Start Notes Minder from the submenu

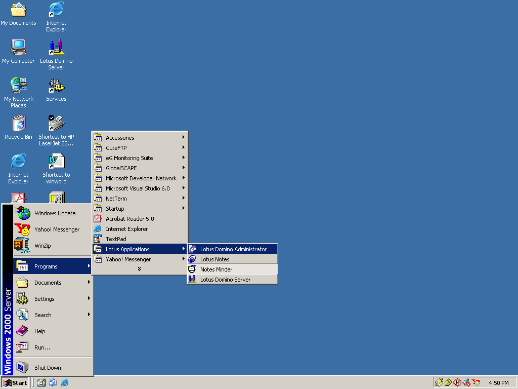[233, 269]
